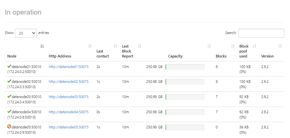Open http://datanode02:50075 link
This screenshot has width=290, height=138.
click(x=69, y=82)
